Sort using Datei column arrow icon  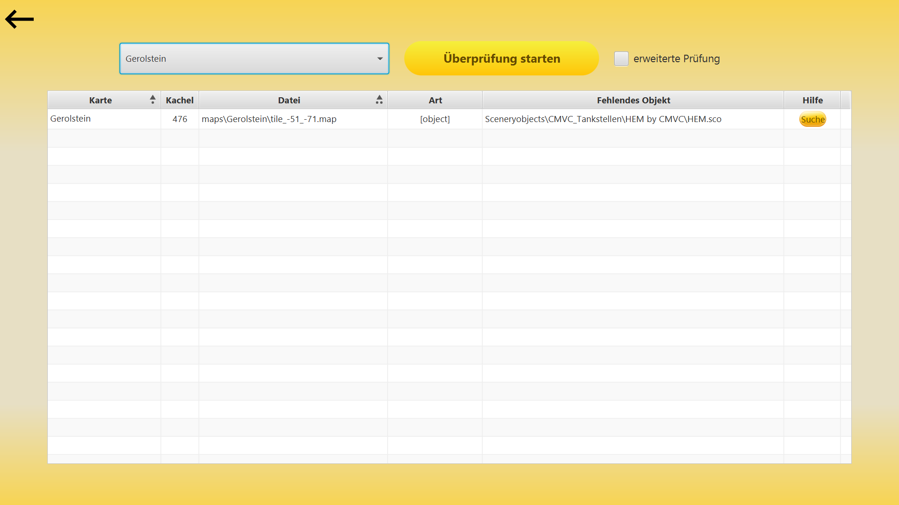(x=379, y=100)
